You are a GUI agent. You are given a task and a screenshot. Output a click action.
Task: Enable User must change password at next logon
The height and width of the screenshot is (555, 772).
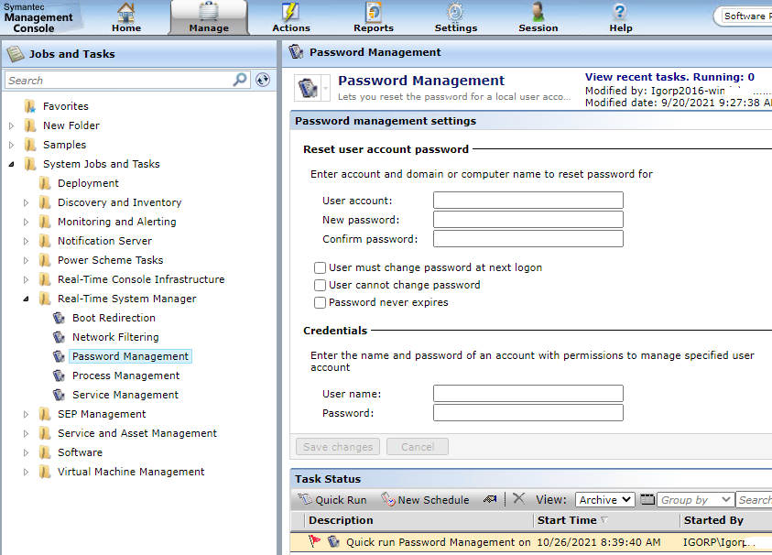coord(320,267)
